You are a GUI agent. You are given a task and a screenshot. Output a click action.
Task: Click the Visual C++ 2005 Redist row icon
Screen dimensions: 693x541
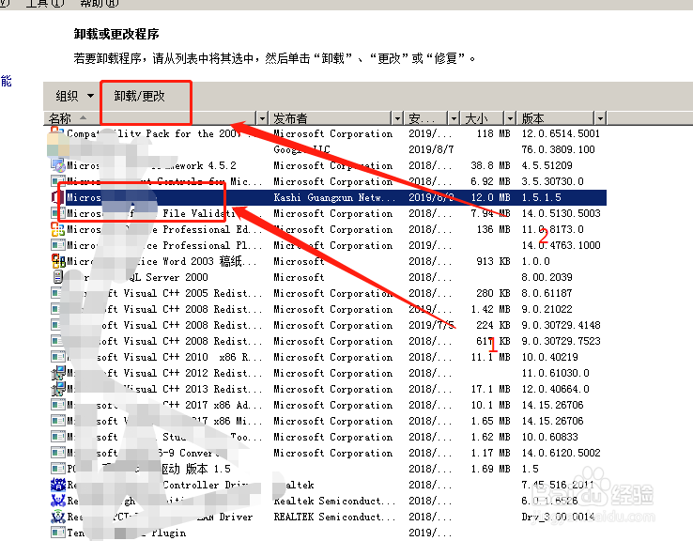56,293
